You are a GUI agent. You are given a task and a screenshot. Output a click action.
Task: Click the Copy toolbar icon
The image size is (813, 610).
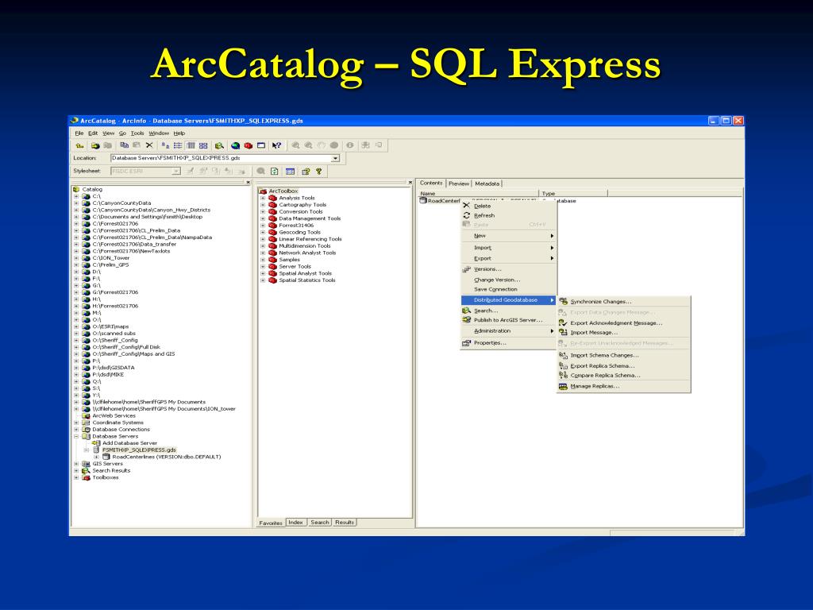click(125, 146)
